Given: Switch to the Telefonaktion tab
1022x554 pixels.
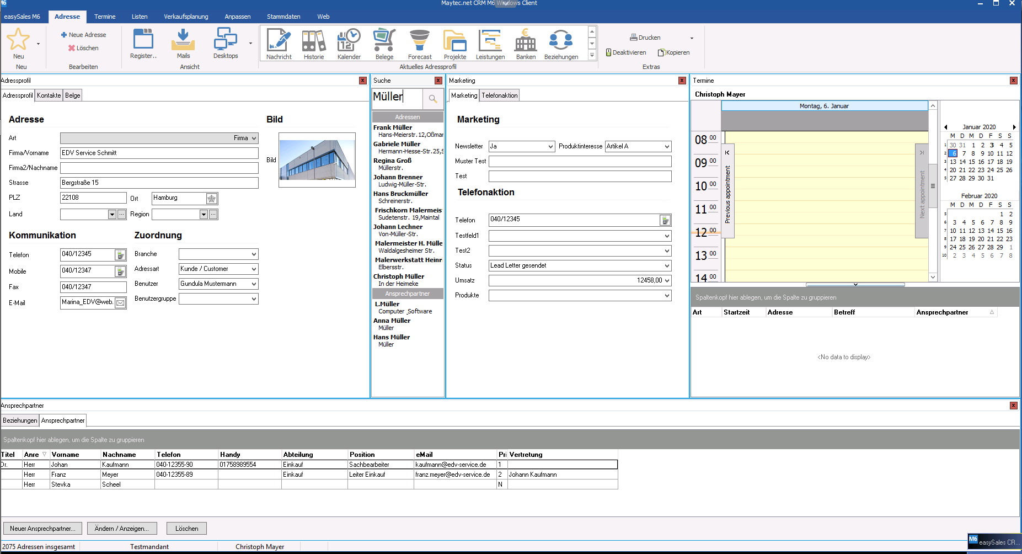Looking at the screenshot, I should coord(500,95).
